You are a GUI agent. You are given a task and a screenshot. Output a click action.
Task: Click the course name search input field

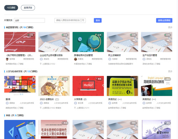[x=70, y=20]
